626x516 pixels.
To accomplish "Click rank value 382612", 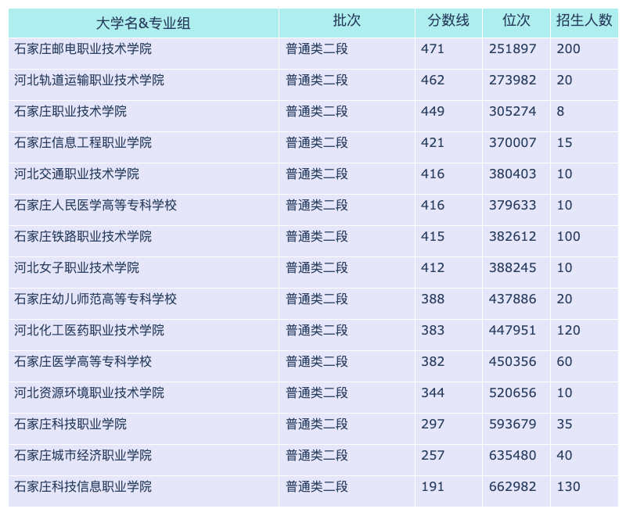I will [x=513, y=236].
